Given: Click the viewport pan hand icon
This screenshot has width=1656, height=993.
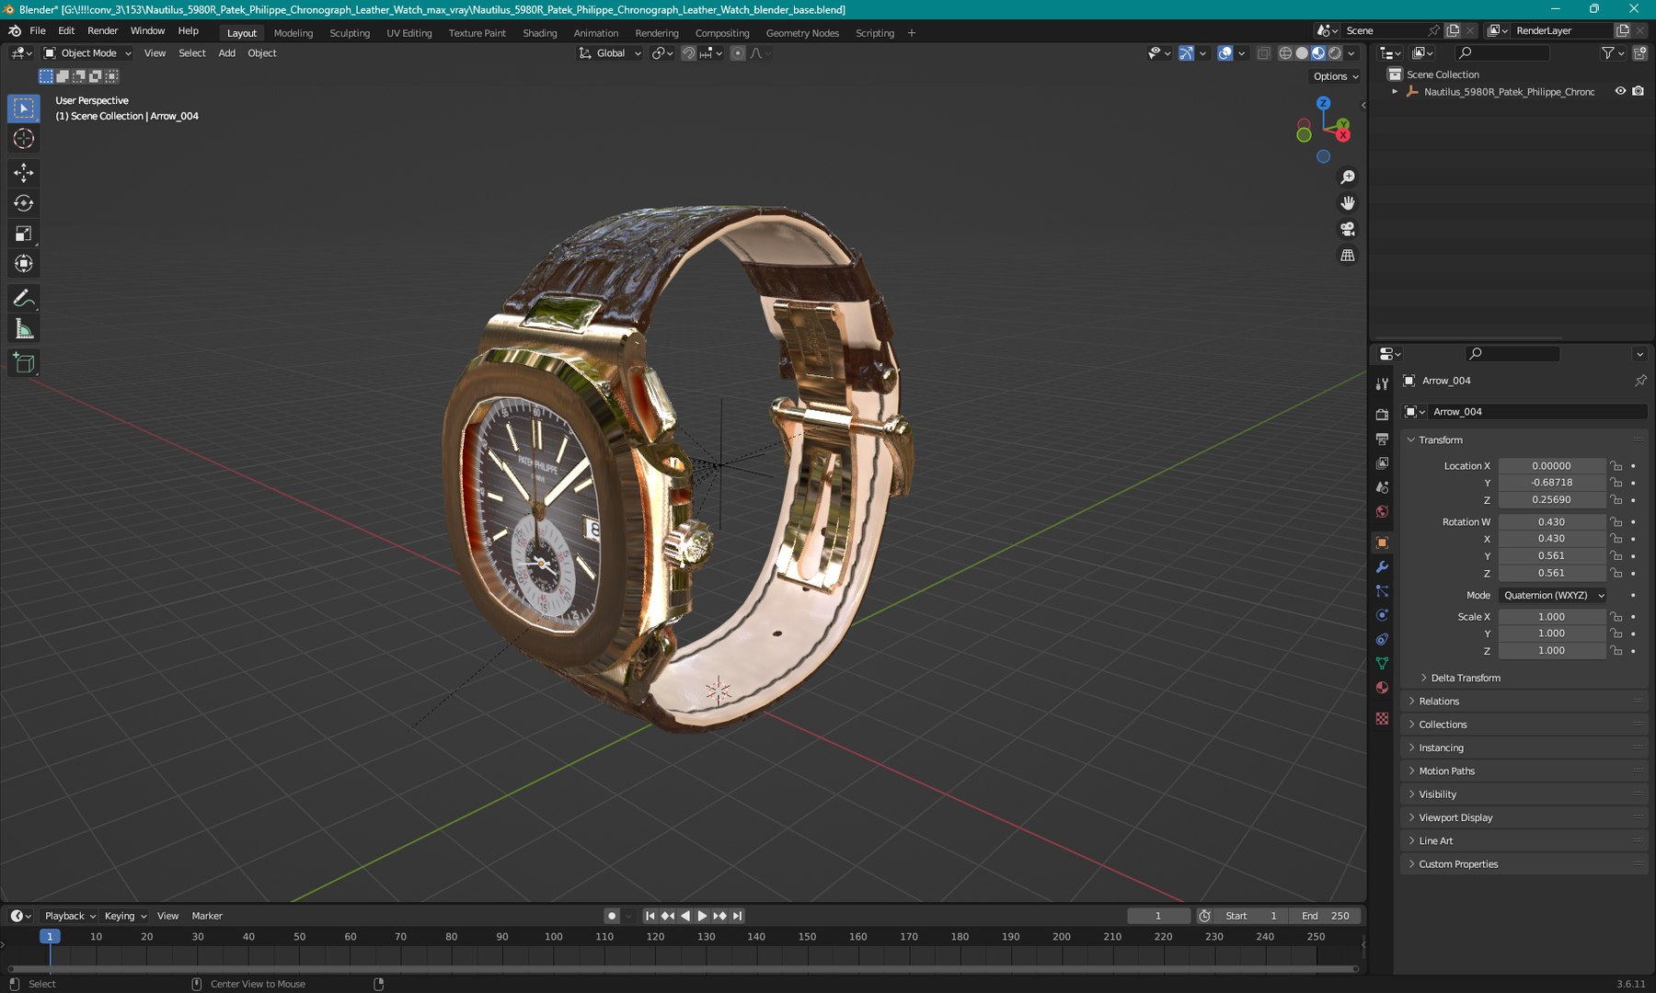Looking at the screenshot, I should pyautogui.click(x=1348, y=203).
